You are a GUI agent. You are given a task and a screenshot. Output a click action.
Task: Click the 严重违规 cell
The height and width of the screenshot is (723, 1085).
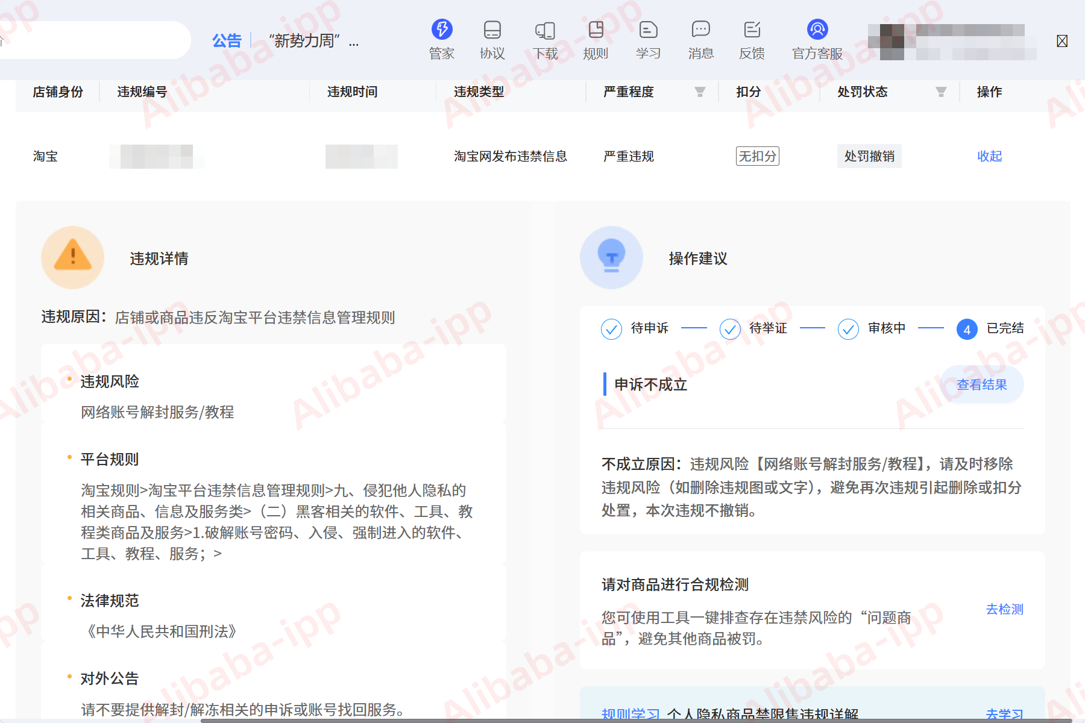(x=629, y=156)
